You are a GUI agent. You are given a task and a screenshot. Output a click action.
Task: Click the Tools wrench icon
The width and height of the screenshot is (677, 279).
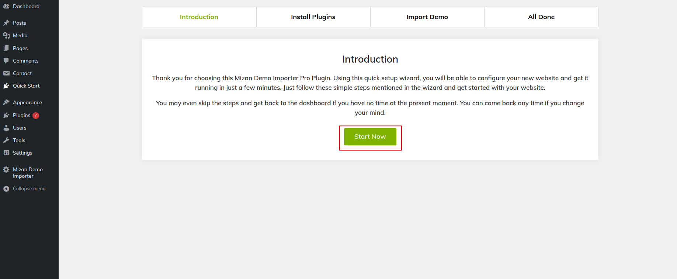coord(6,140)
